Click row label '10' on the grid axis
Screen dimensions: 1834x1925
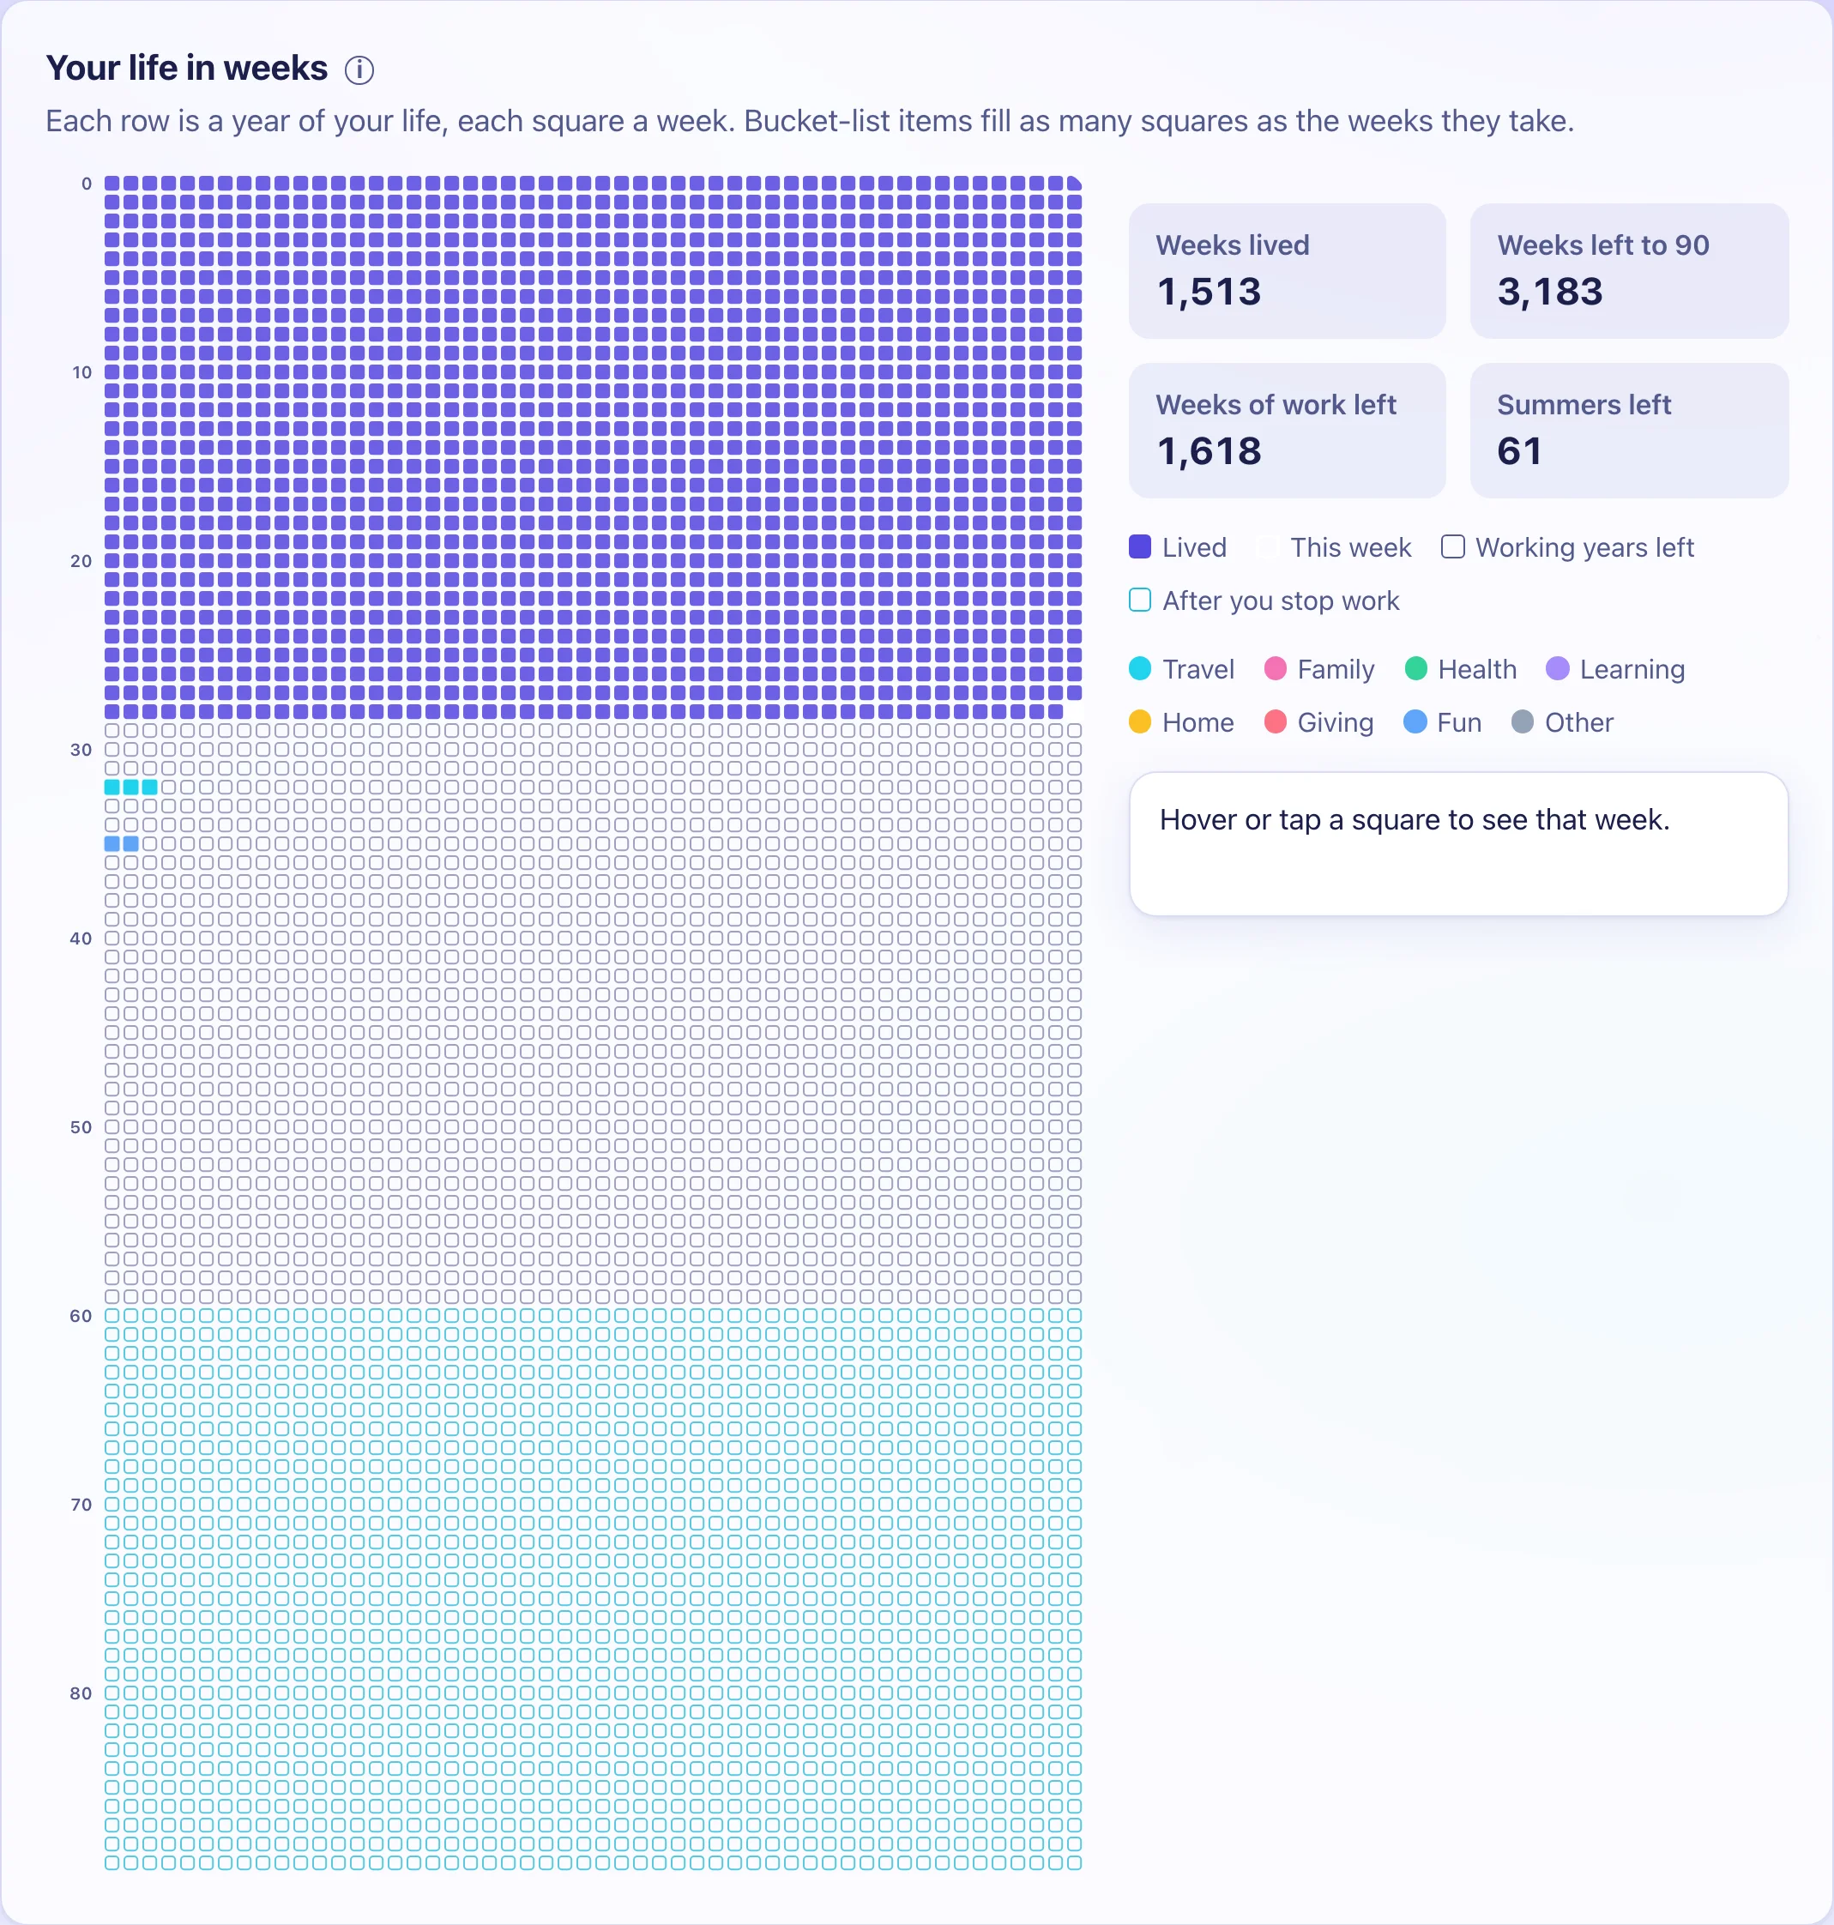81,372
